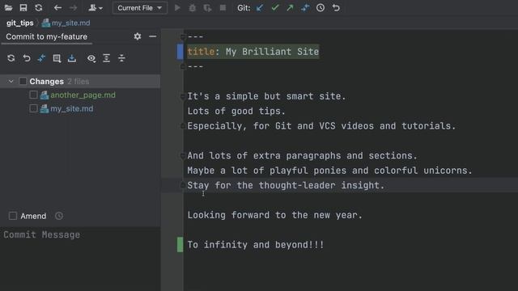
Task: Check the Changes group checkbox
Action: click(x=23, y=81)
